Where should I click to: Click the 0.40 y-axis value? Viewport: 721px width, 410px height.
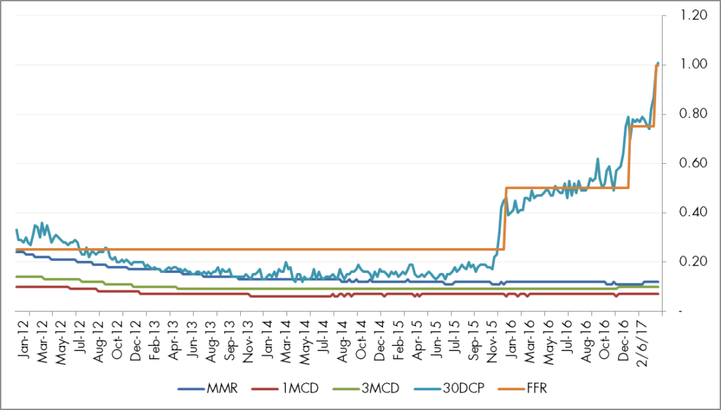pos(693,212)
